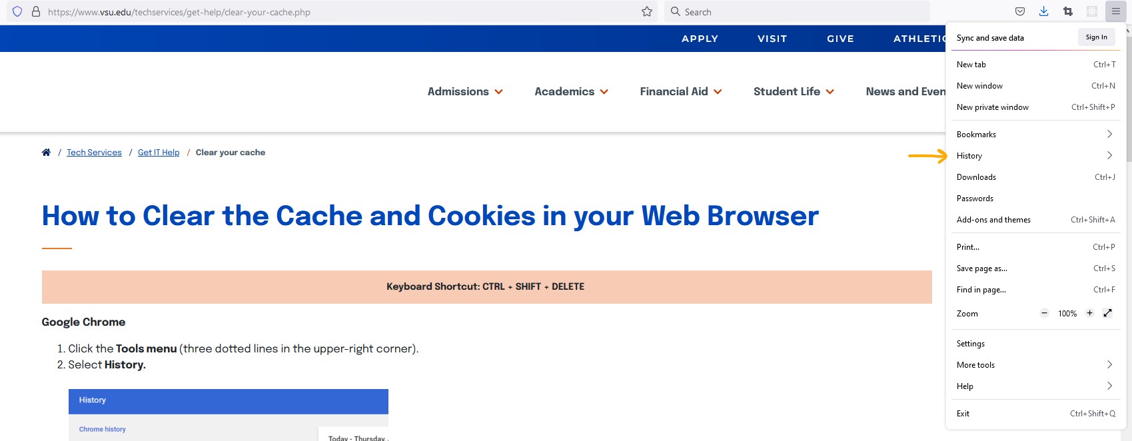This screenshot has width=1132, height=441.
Task: Expand the Student Life dropdown
Action: [x=794, y=91]
